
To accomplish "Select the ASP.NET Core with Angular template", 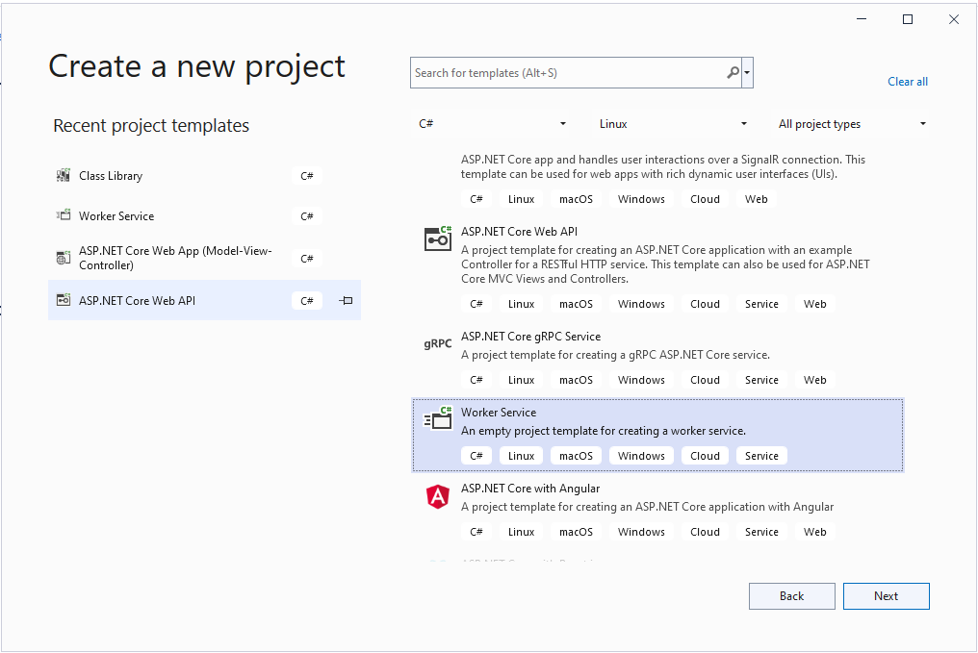I will [x=657, y=511].
